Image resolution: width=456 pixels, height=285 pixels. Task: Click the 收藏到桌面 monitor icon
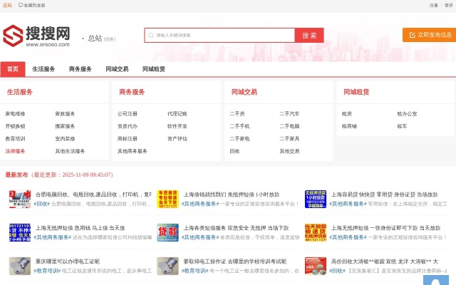(21, 4)
